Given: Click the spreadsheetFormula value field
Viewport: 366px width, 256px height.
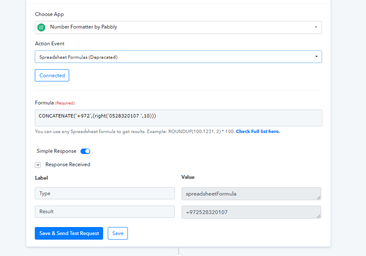Looking at the screenshot, I should [x=251, y=193].
